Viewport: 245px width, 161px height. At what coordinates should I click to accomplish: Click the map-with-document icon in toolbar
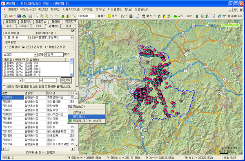(x=207, y=16)
